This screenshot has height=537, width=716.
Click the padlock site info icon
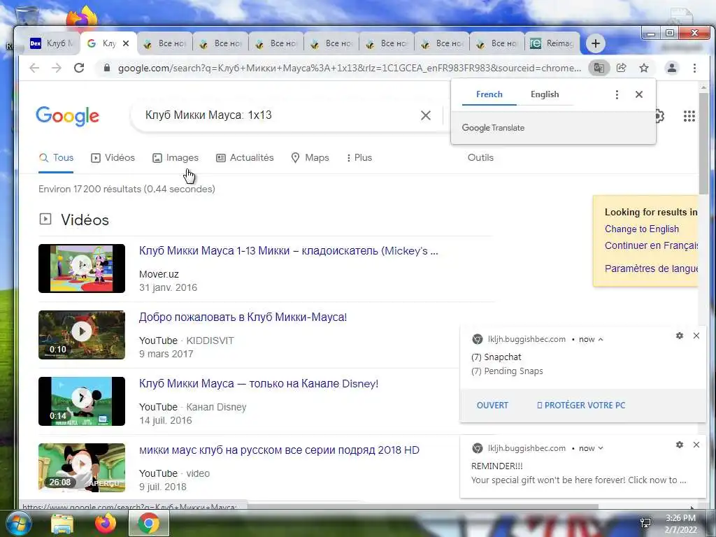click(x=107, y=68)
